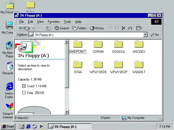Click the 7:14 PM system clock
The width and height of the screenshot is (174, 130).
[x=165, y=126]
